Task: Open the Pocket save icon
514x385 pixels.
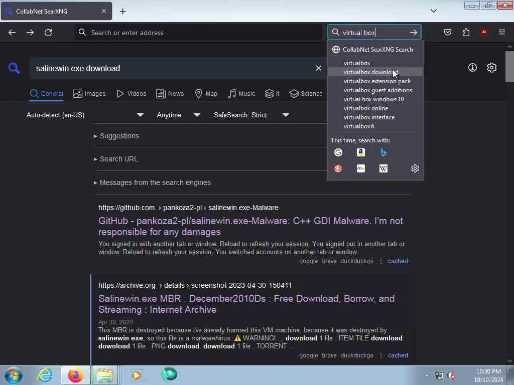Action: (447, 32)
